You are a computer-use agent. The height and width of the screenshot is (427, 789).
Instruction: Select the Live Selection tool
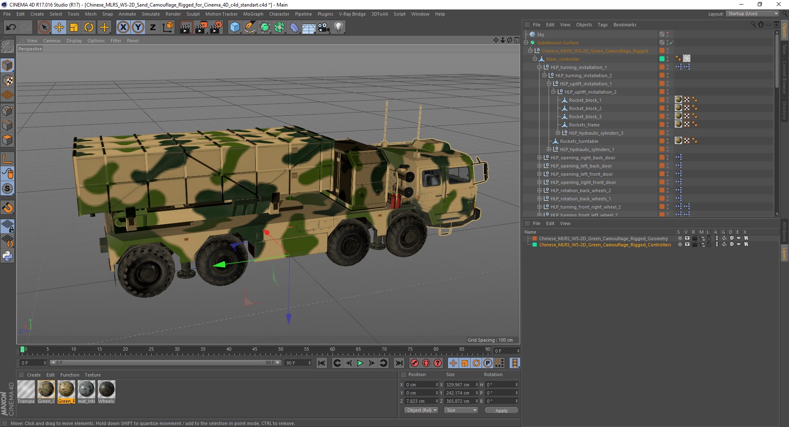(44, 28)
